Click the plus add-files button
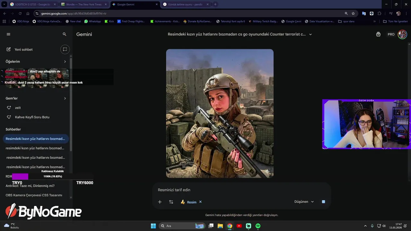This screenshot has height=231, width=411. coord(160,202)
